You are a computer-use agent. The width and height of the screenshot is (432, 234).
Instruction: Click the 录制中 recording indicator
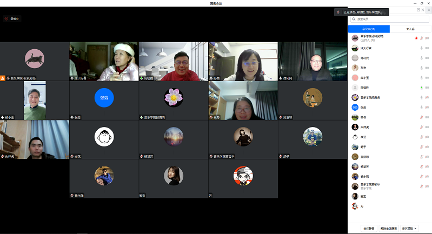12,19
